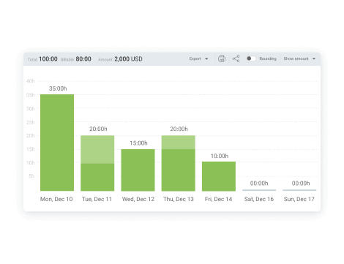This screenshot has width=344, height=264.
Task: Click the Thu, Dec 13 axis label
Action: [x=179, y=199]
